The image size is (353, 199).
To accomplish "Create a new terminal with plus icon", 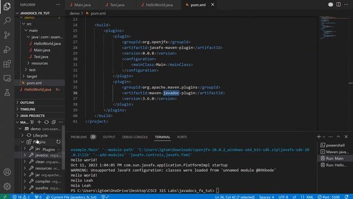I will point(319,137).
